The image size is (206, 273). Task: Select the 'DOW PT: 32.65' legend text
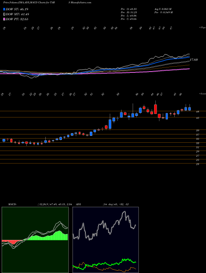coord(17,19)
